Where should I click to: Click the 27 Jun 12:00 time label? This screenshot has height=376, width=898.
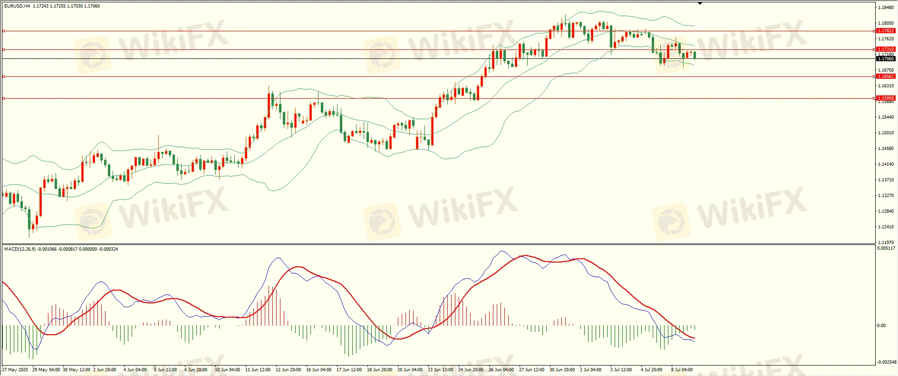[532, 370]
